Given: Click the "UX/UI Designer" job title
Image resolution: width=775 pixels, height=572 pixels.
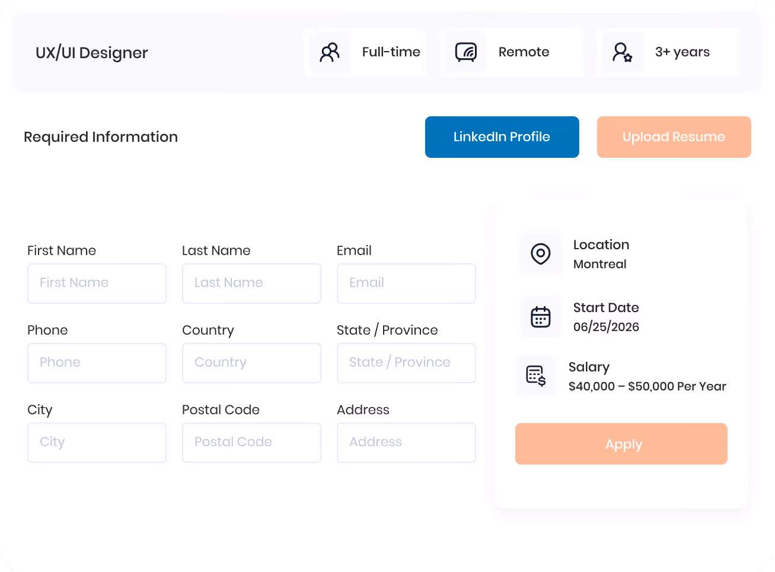Looking at the screenshot, I should (x=92, y=53).
